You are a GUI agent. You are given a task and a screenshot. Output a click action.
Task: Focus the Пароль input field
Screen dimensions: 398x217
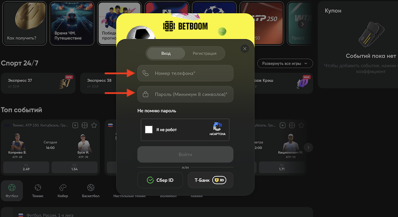pyautogui.click(x=185, y=94)
